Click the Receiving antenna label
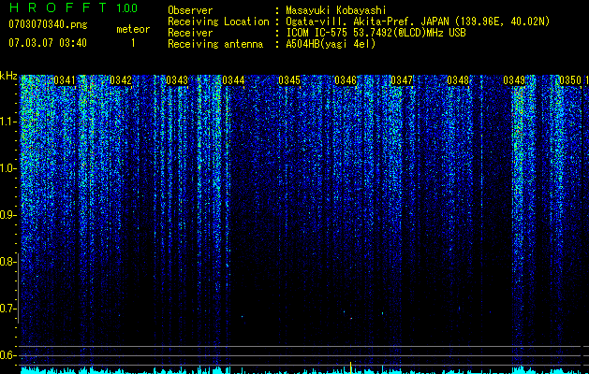 (215, 44)
